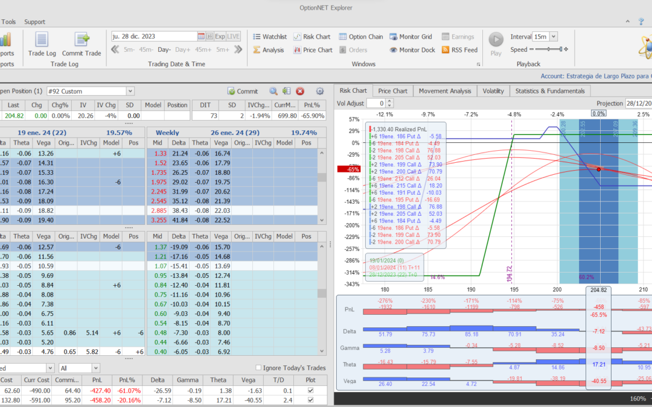Viewport: 652px width, 407px height.
Task: Switch to the Volatility tab
Action: pyautogui.click(x=493, y=91)
